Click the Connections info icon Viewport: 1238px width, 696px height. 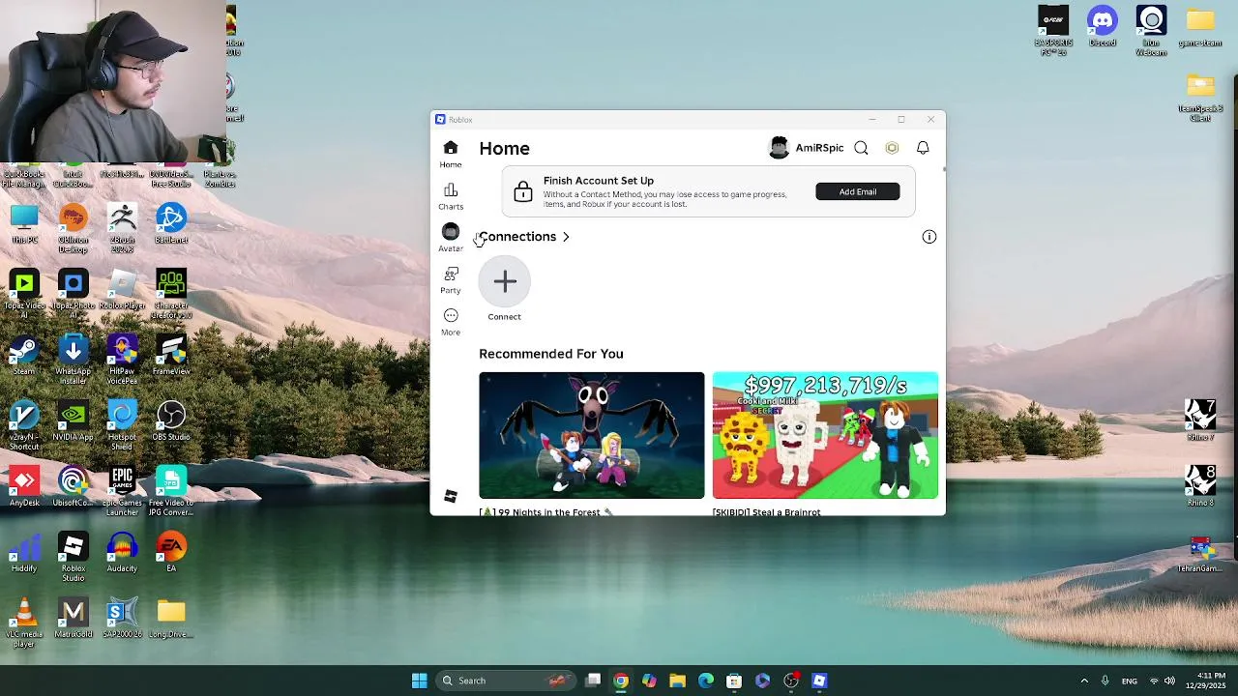coord(929,237)
